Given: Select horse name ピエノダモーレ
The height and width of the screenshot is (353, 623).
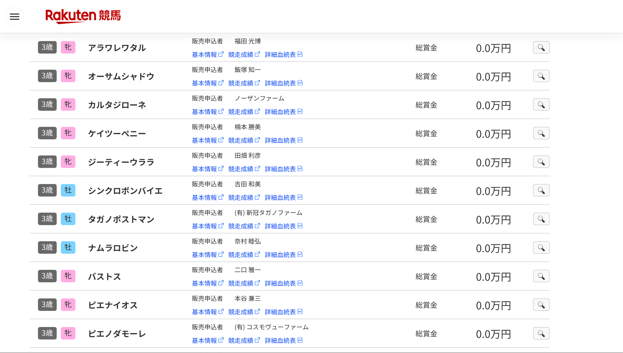Looking at the screenshot, I should tap(117, 334).
